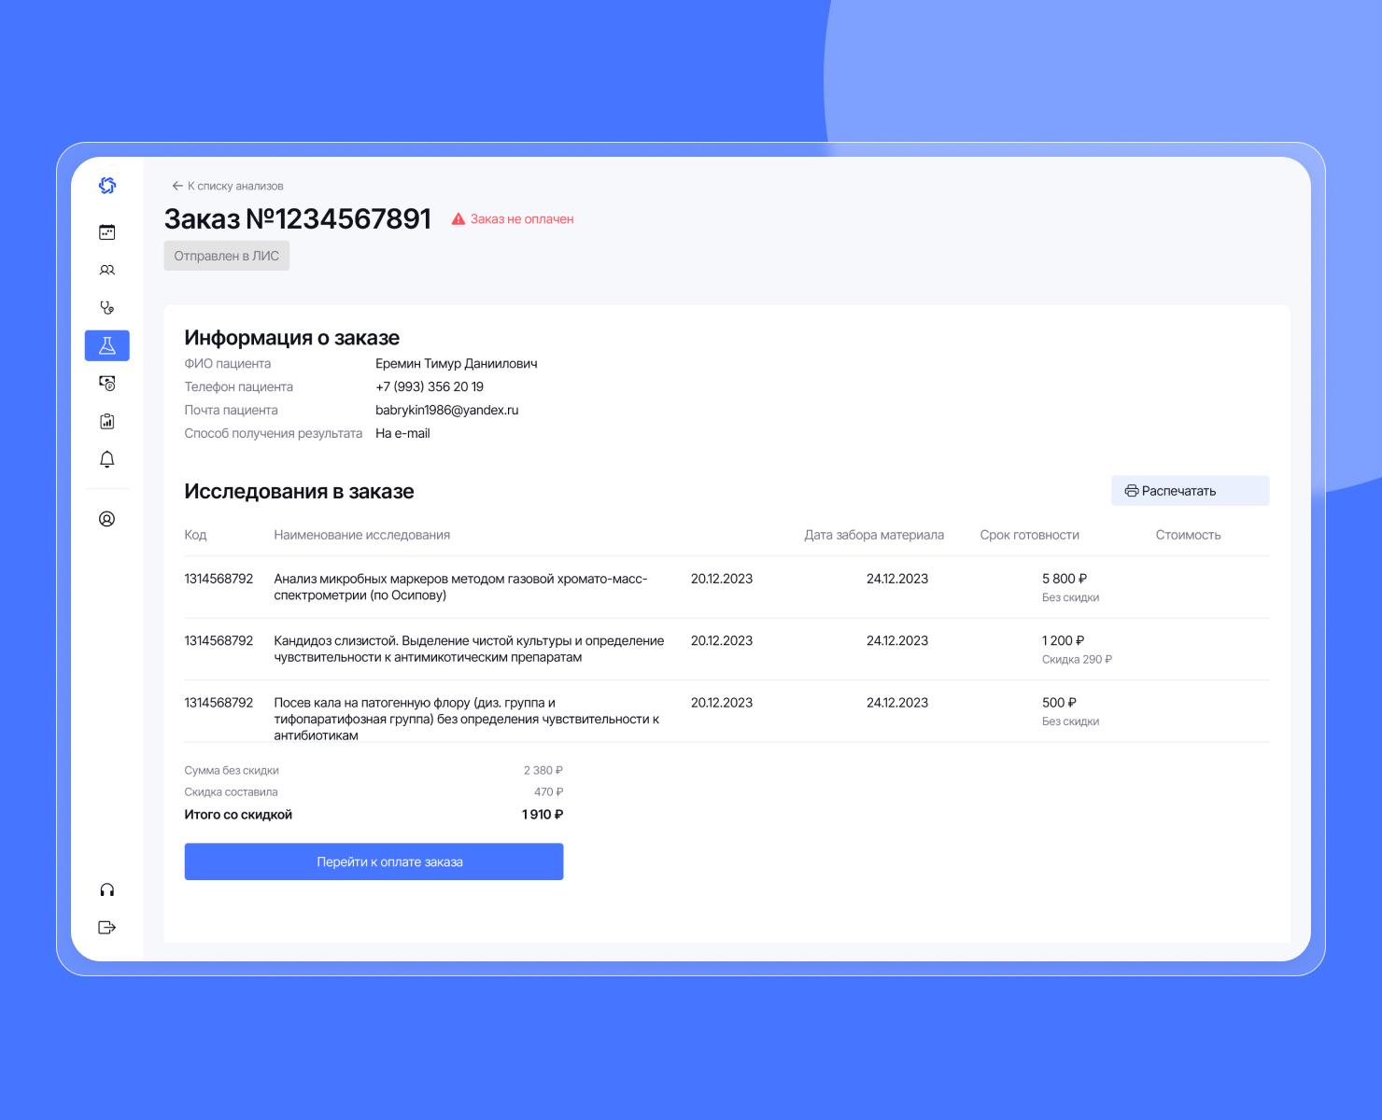Click the logout icon in sidebar

click(106, 927)
